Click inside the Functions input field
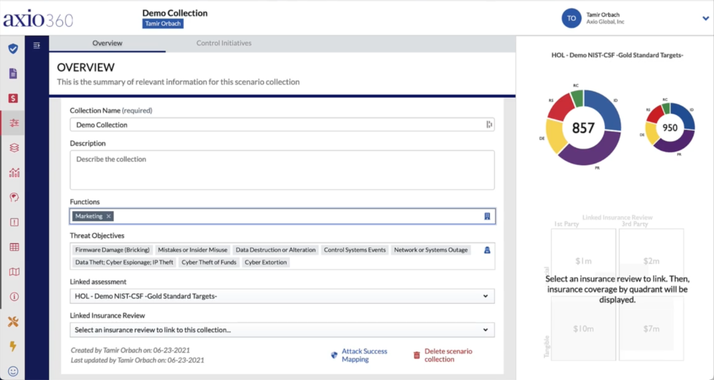Image resolution: width=714 pixels, height=380 pixels. [x=282, y=216]
